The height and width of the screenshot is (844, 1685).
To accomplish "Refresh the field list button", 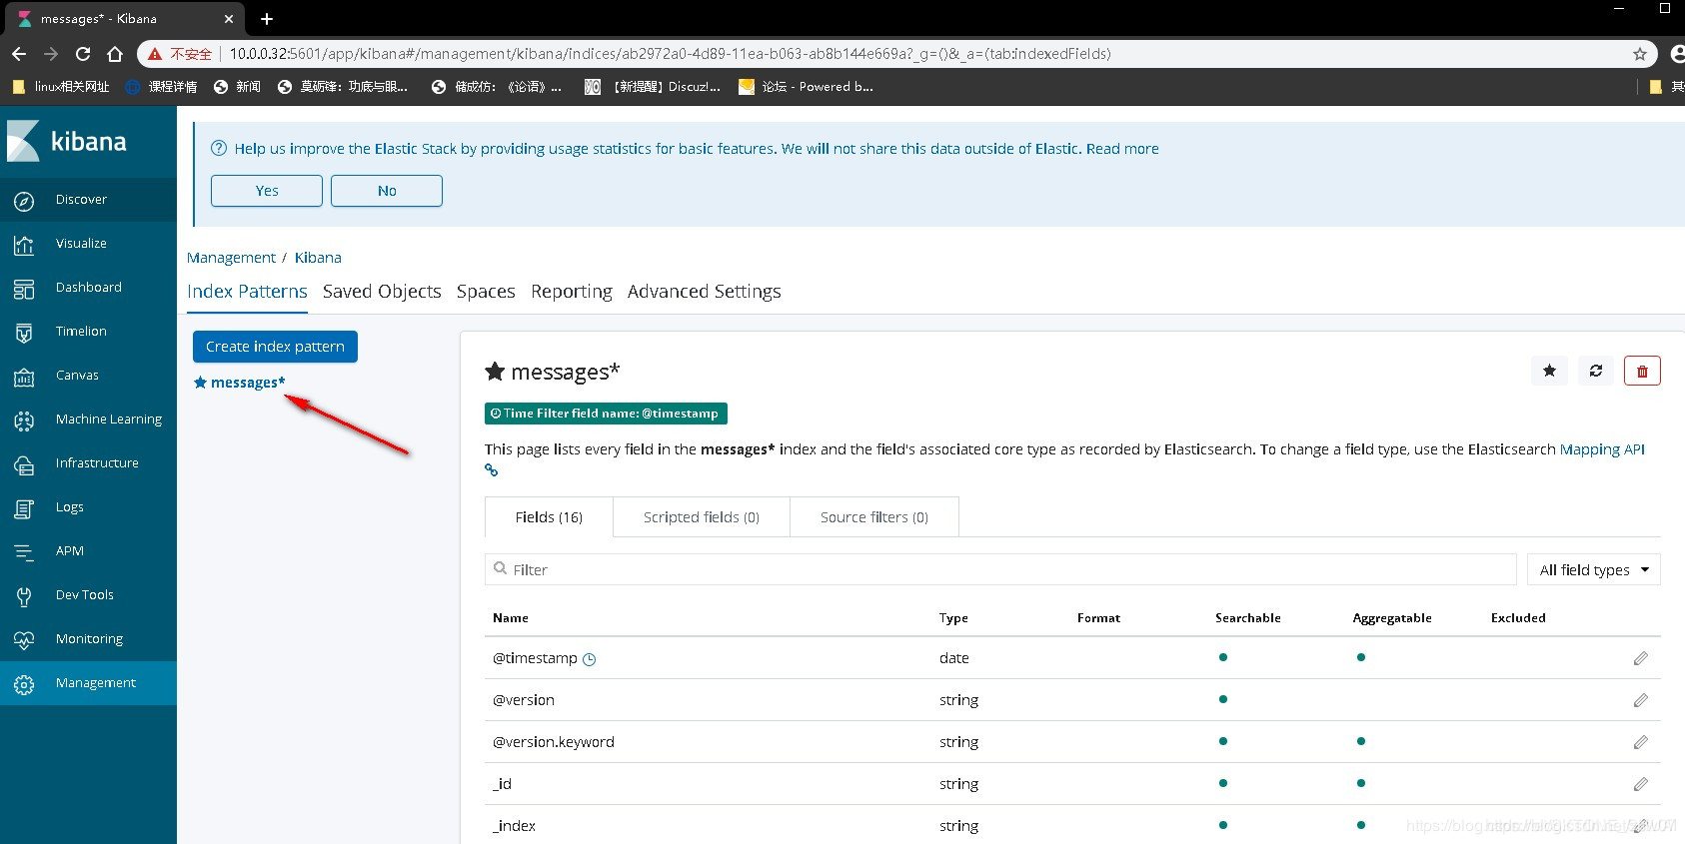I will (1596, 371).
